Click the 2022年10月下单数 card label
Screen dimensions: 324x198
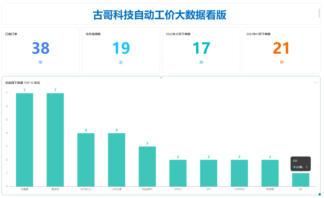click(178, 34)
